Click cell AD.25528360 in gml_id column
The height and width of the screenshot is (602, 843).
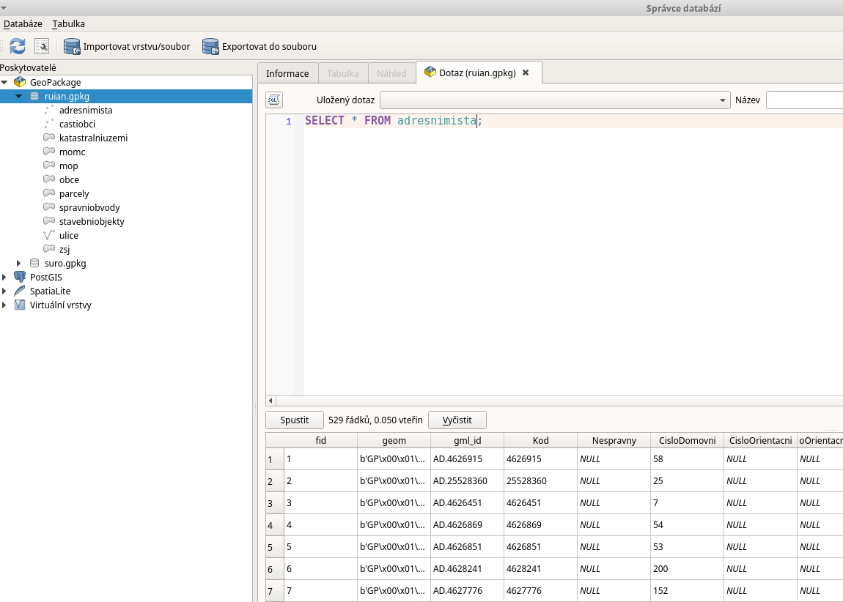(x=467, y=481)
